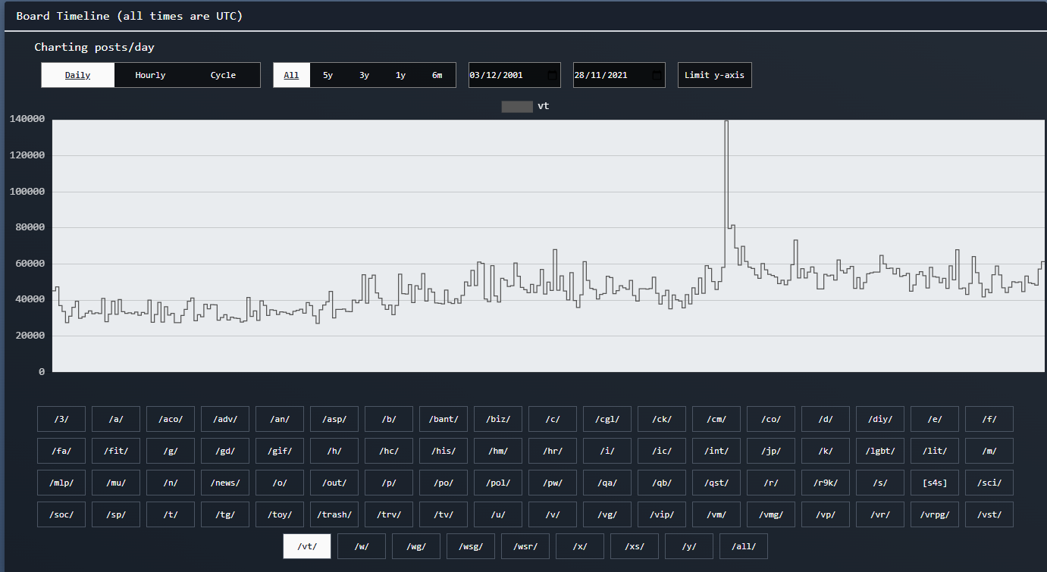This screenshot has height=572, width=1047.
Task: Show the /b/ board chart
Action: click(389, 419)
